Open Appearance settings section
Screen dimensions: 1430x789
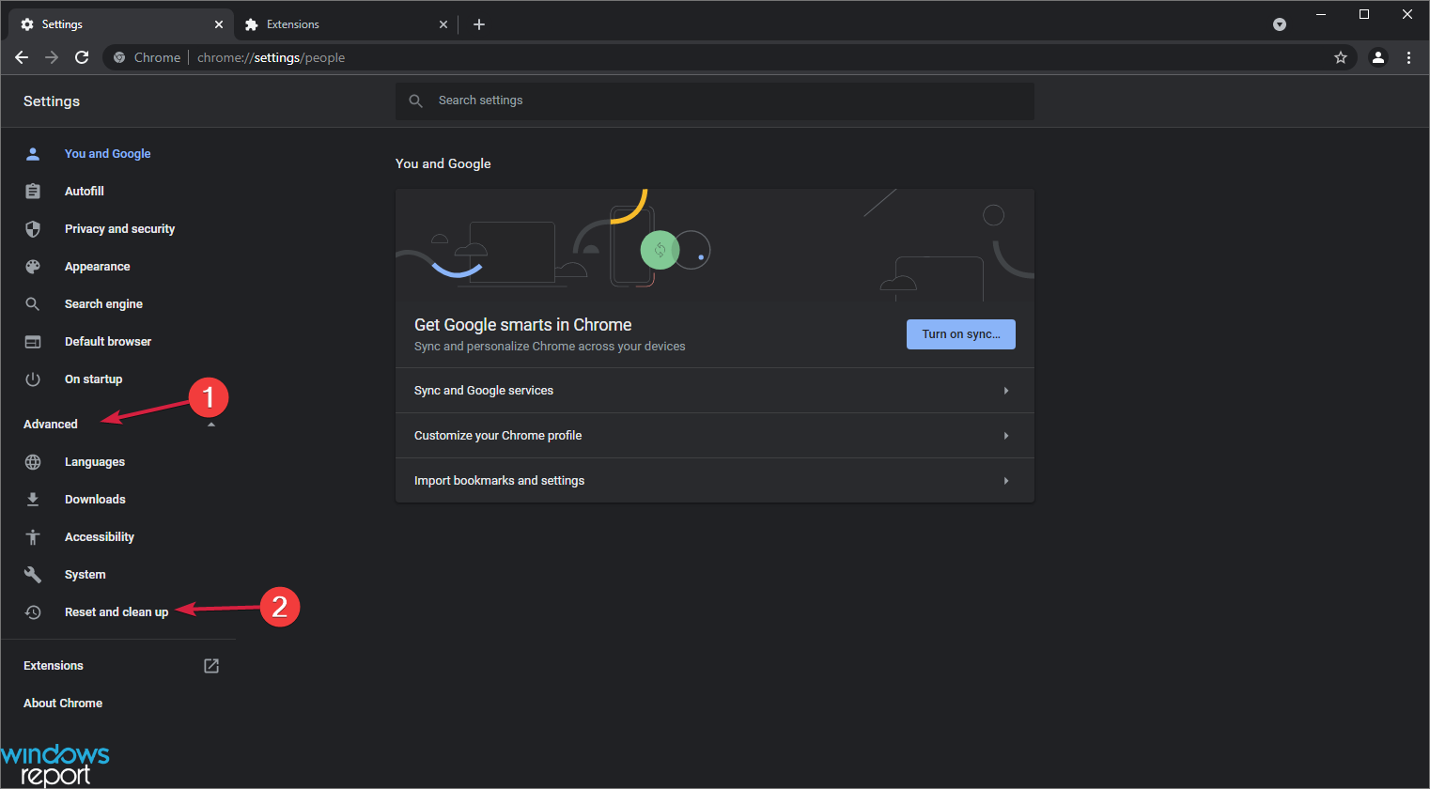(97, 266)
